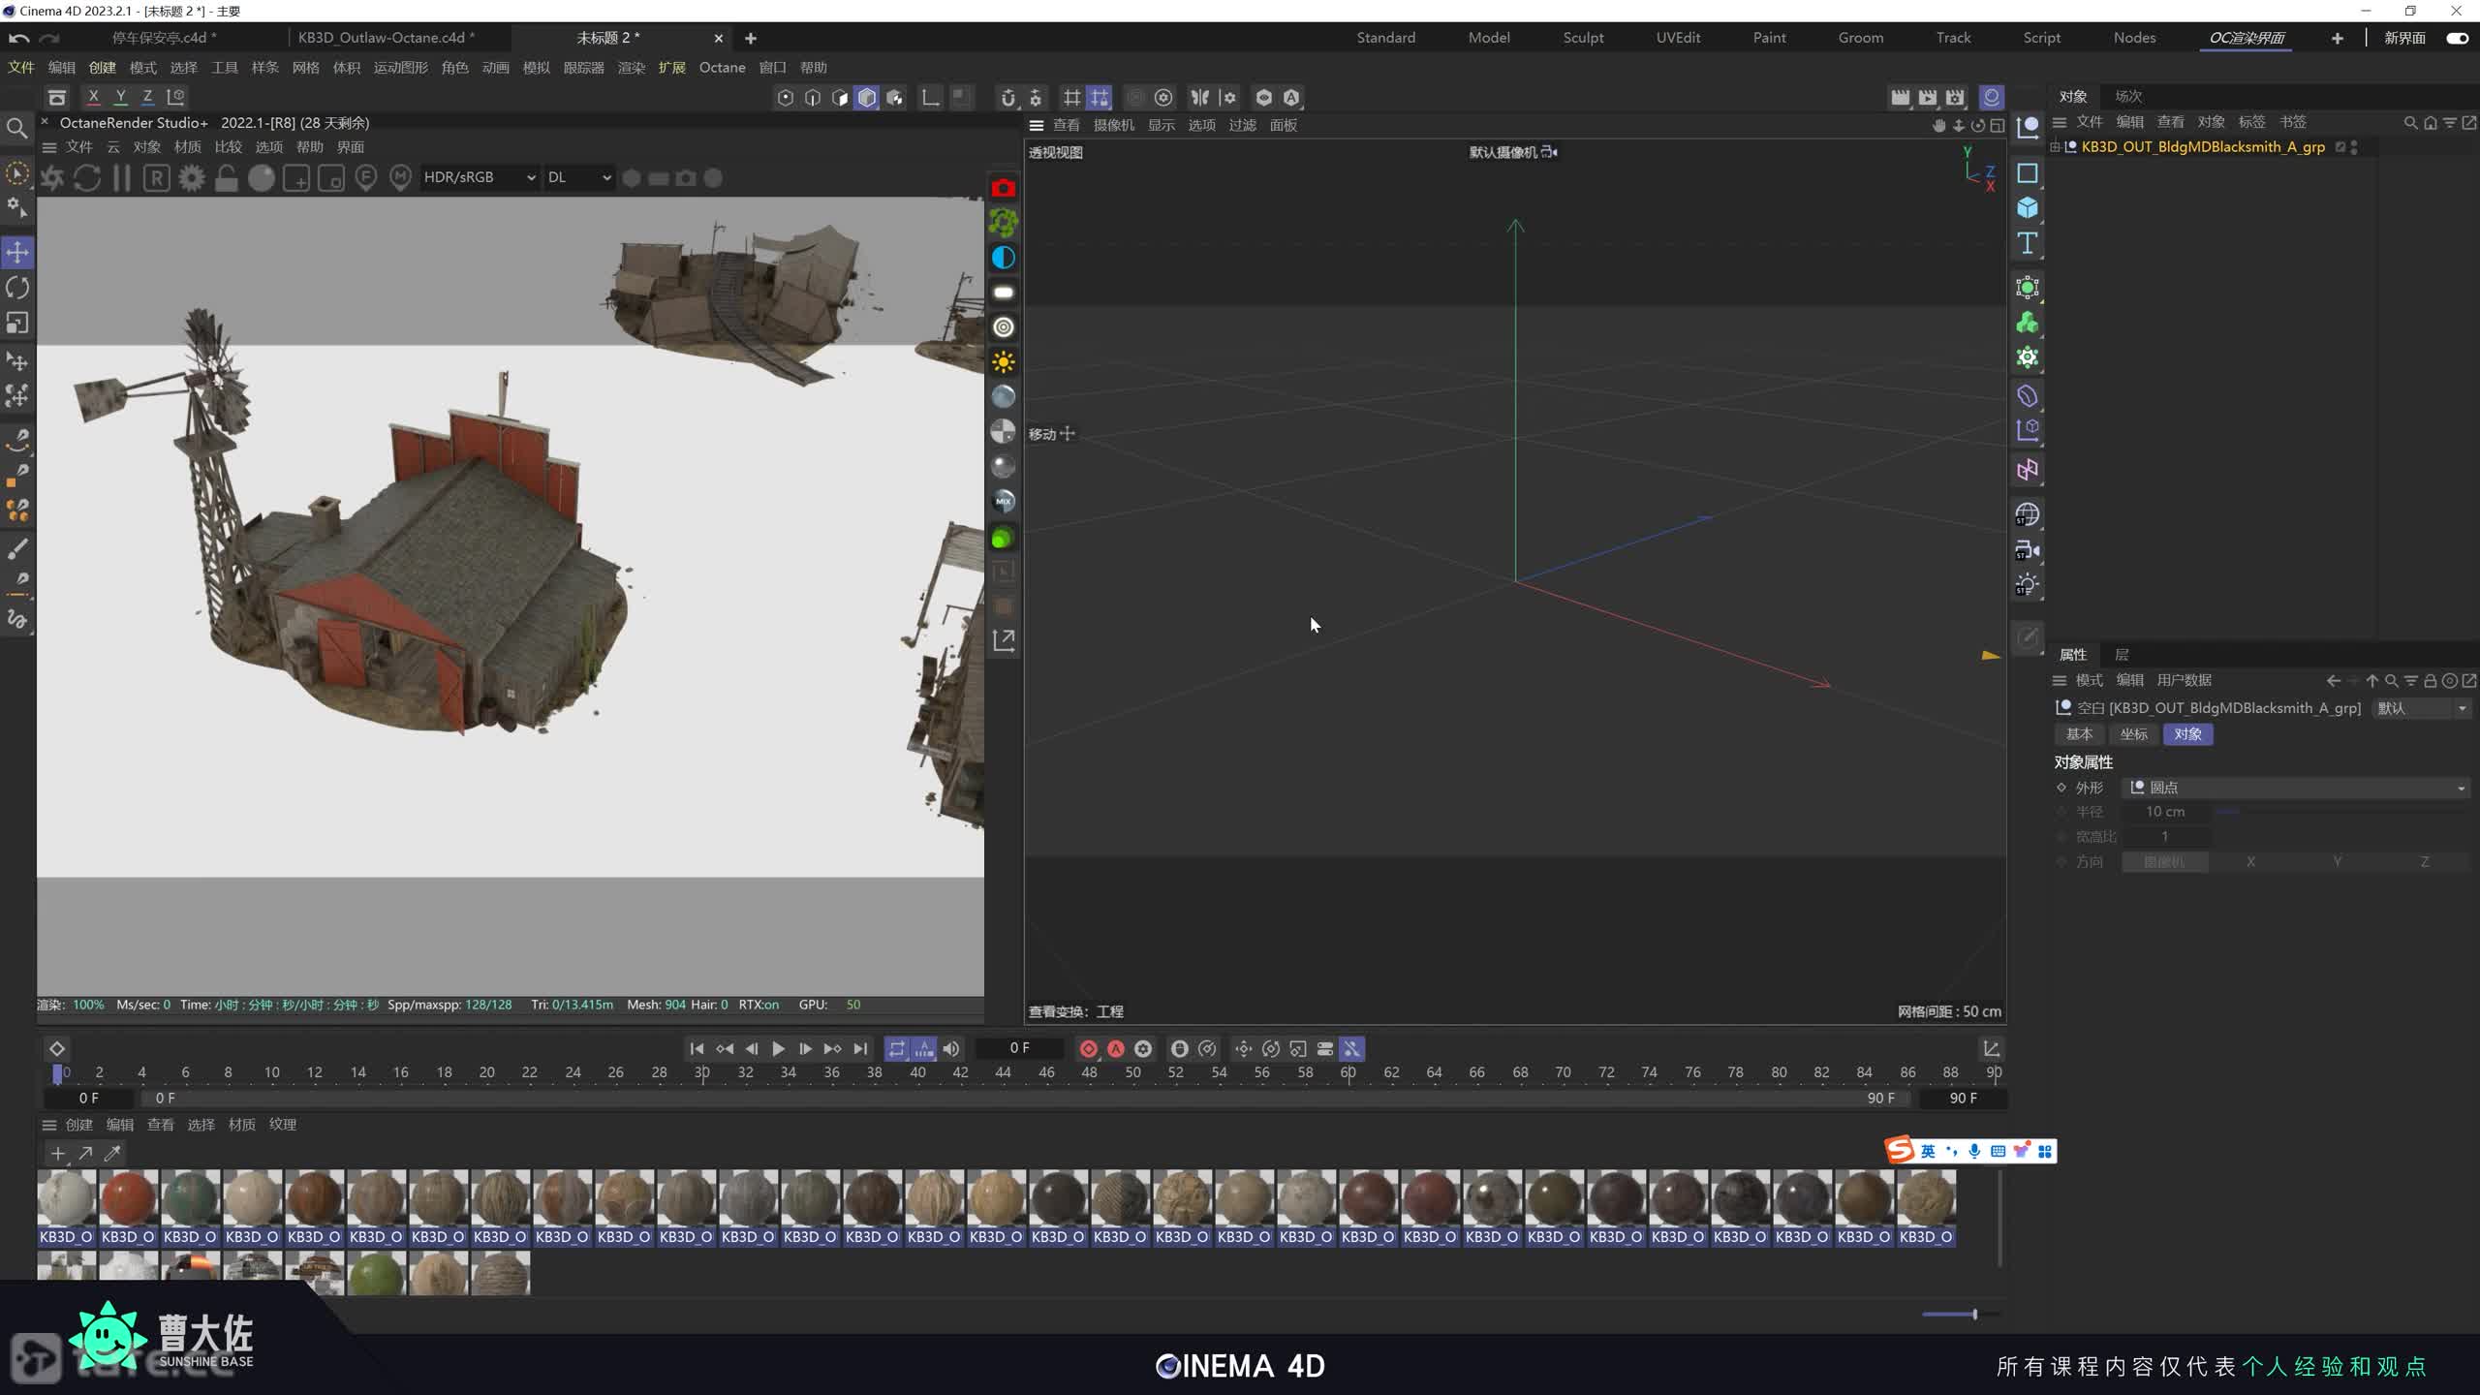This screenshot has width=2480, height=1395.
Task: Toggle X axis lock in top toolbar
Action: [x=93, y=97]
